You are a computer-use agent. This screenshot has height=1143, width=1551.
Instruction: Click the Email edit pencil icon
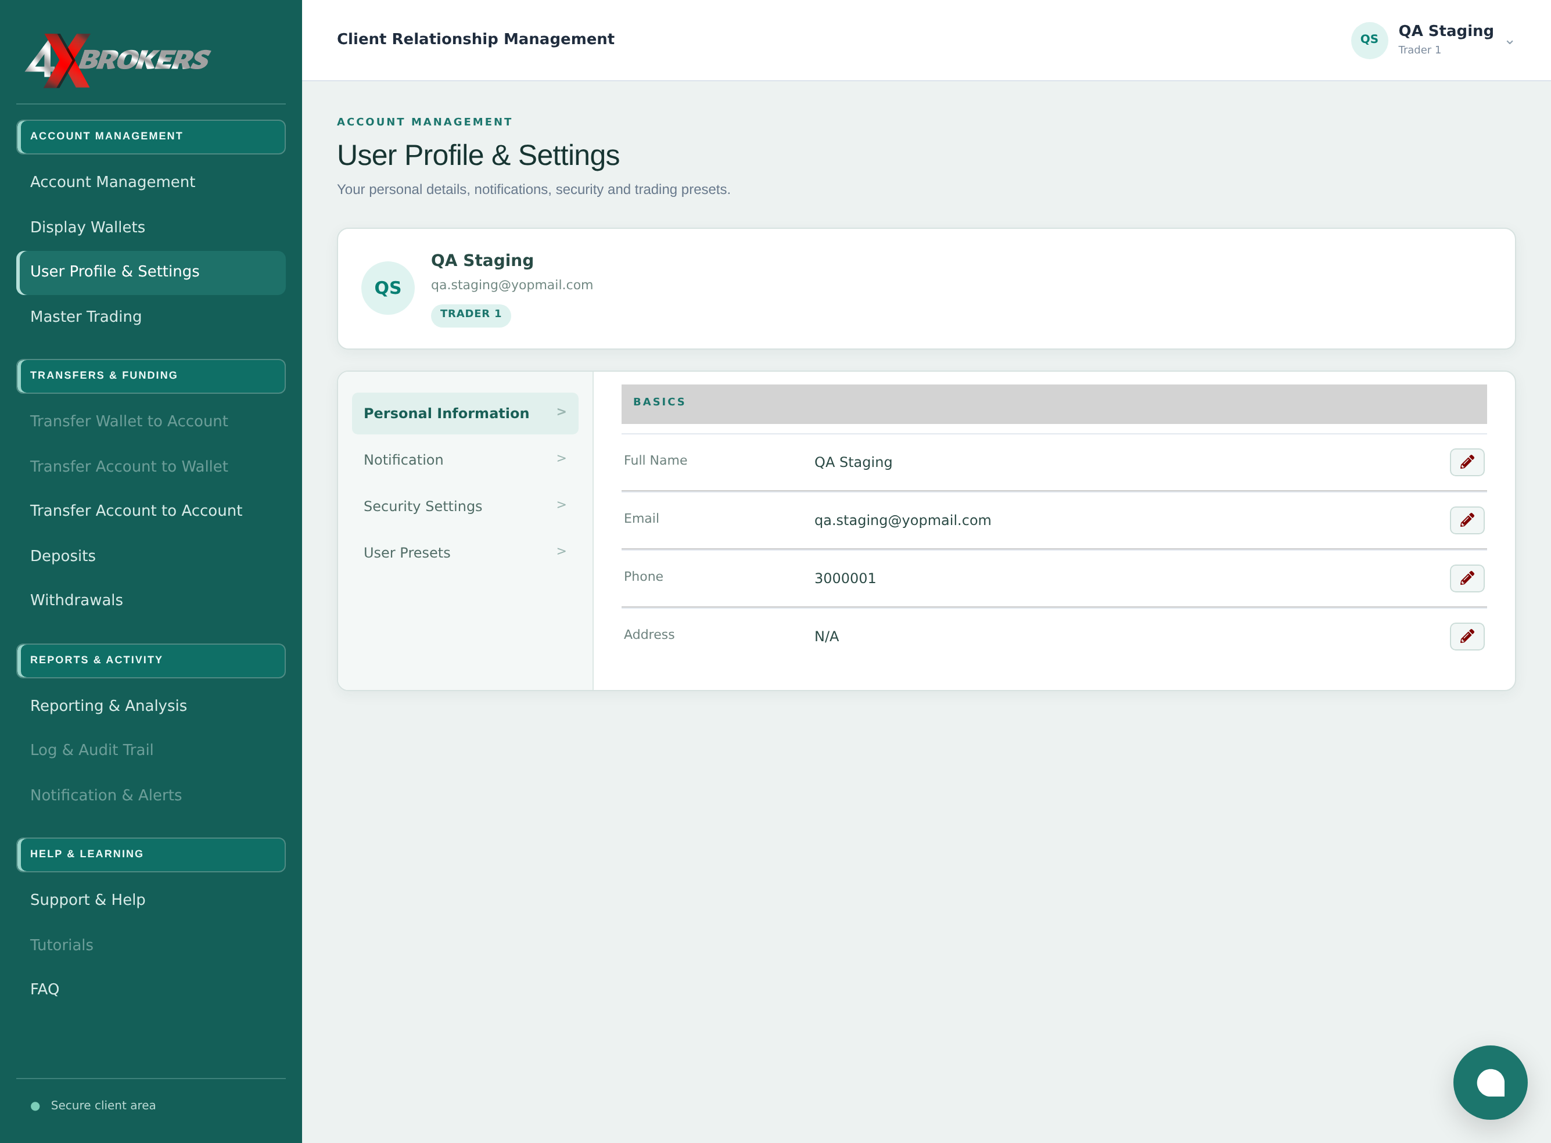pyautogui.click(x=1467, y=520)
